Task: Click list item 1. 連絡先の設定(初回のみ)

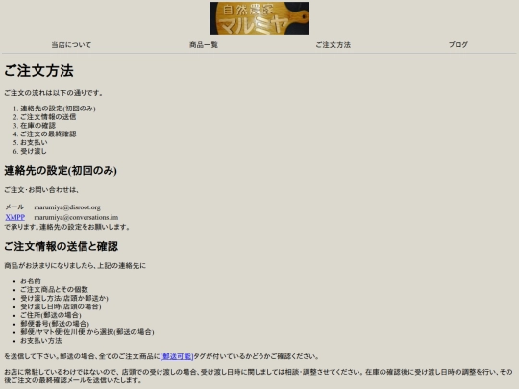Action: 58,109
